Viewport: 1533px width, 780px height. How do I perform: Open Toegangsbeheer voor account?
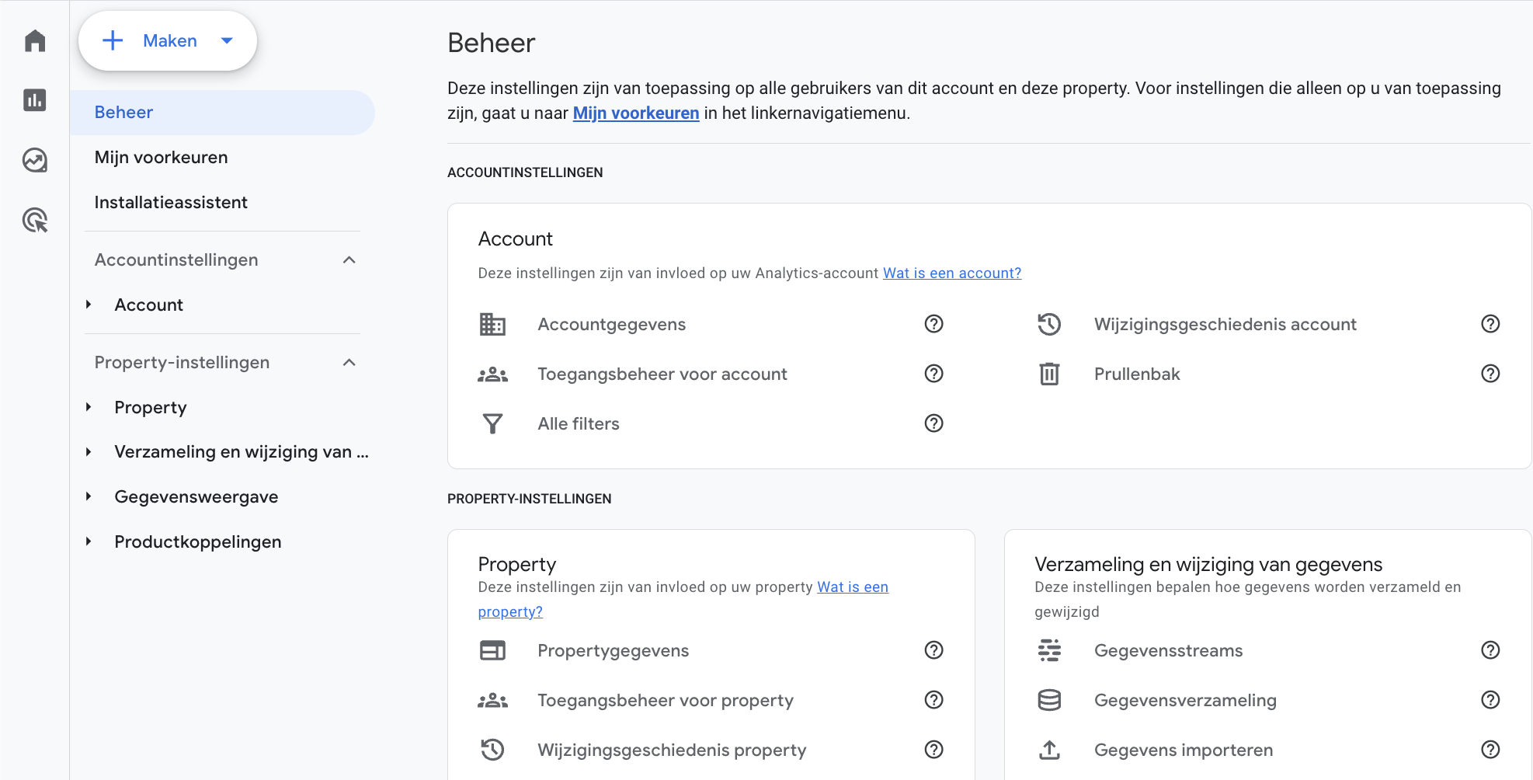pyautogui.click(x=662, y=374)
